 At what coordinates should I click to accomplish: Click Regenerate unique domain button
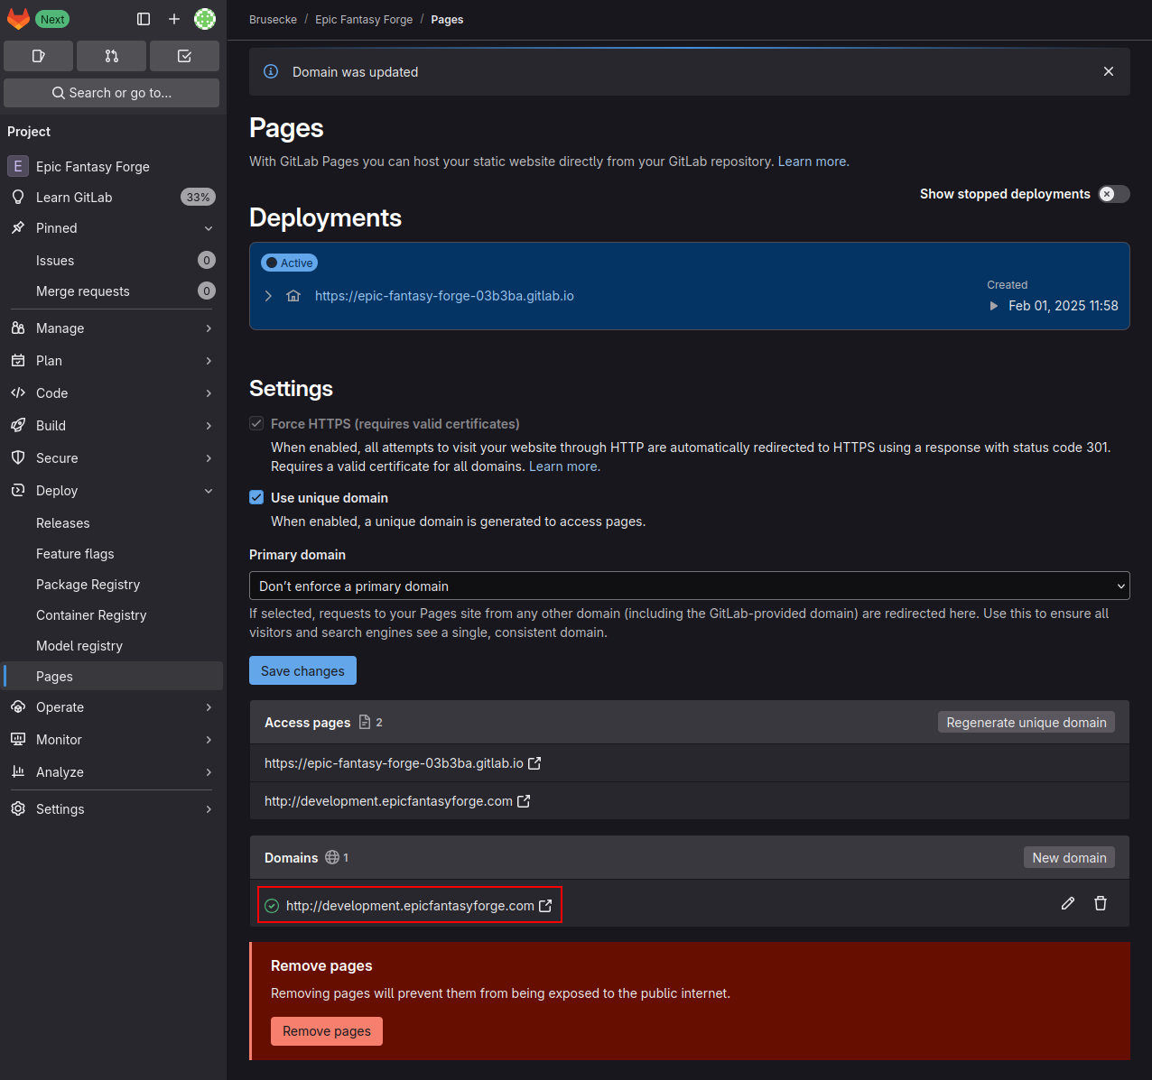point(1027,722)
